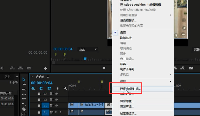Viewport: 200px width, 116px height.
Task: Toggle lock on track V3
Action: 39,94
